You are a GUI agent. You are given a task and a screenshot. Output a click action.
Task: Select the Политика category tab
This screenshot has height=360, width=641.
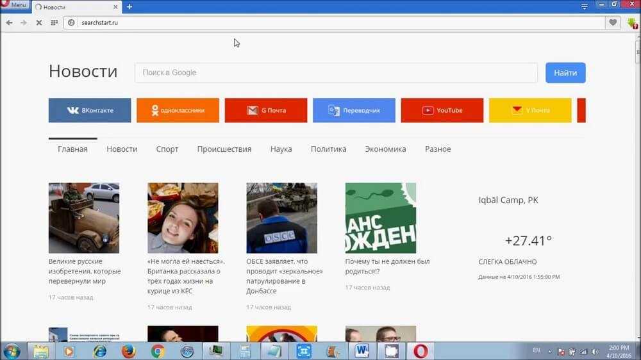[x=328, y=149]
